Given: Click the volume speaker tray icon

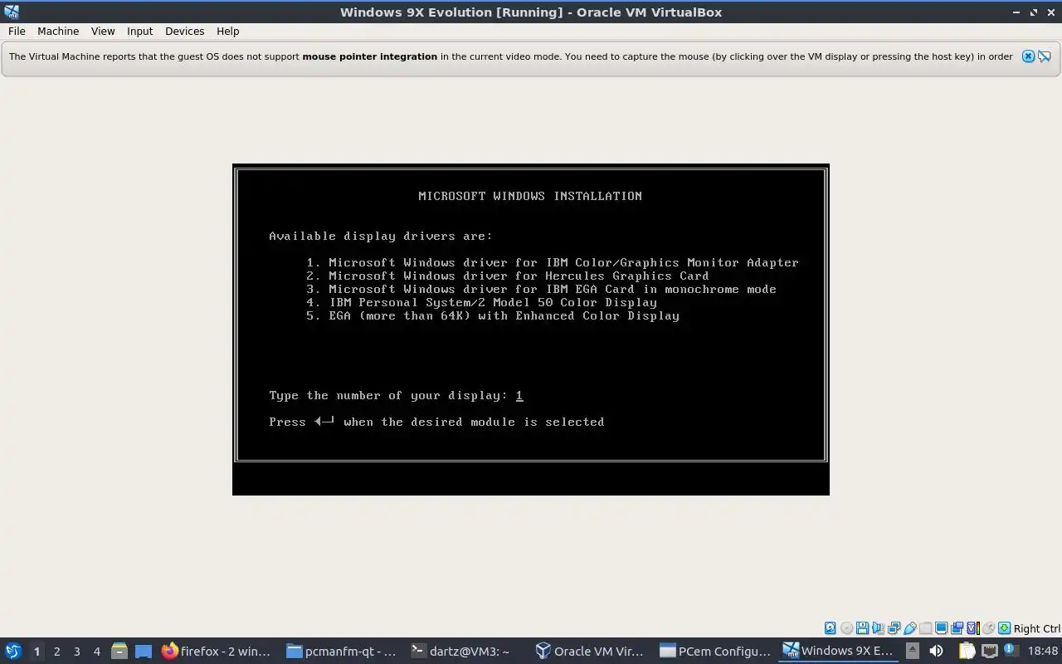Looking at the screenshot, I should click(936, 651).
